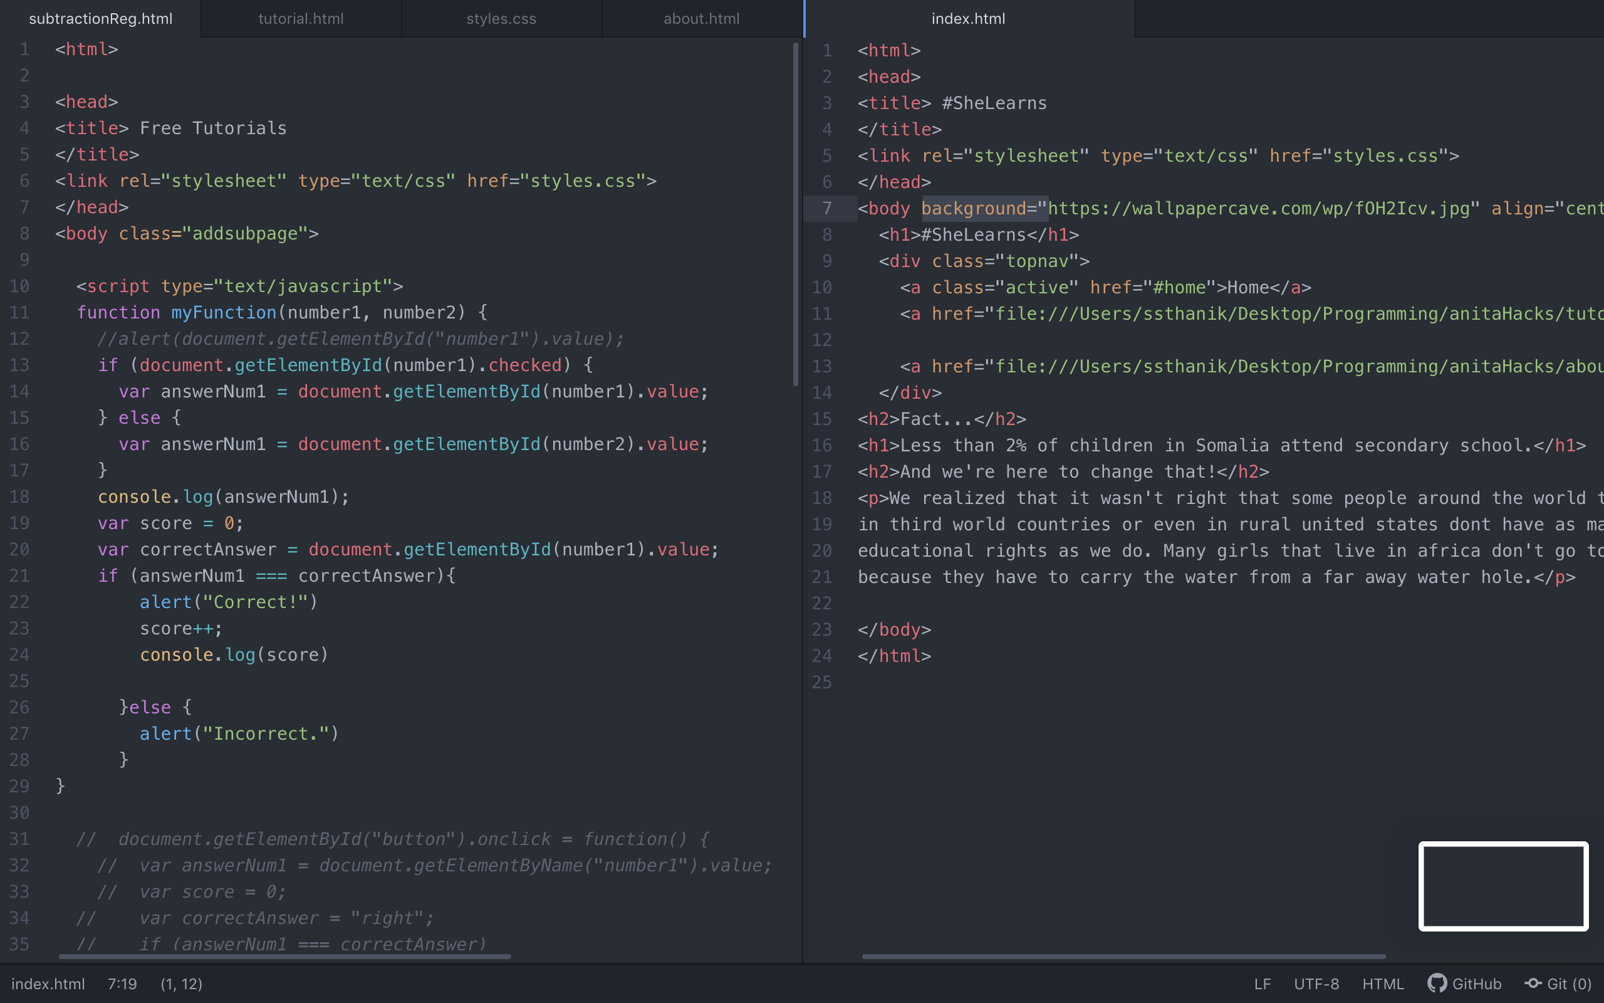
Task: Click the 7:19 cursor position indicator
Action: pyautogui.click(x=122, y=984)
